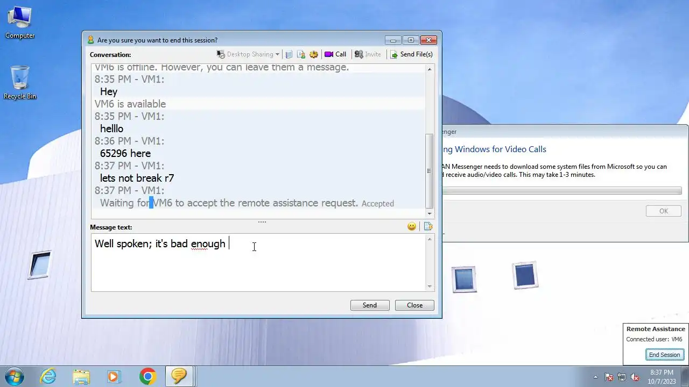689x387 pixels.
Task: Click the gear-shaped tools icon in conversation toolbar
Action: (x=313, y=54)
